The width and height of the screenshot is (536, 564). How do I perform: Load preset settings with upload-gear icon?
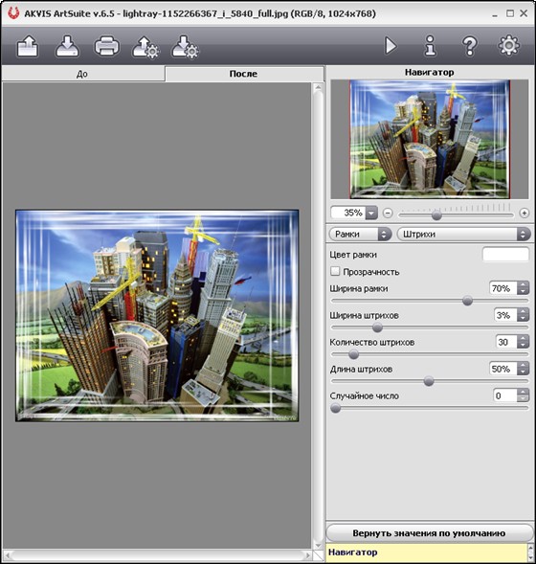(145, 46)
